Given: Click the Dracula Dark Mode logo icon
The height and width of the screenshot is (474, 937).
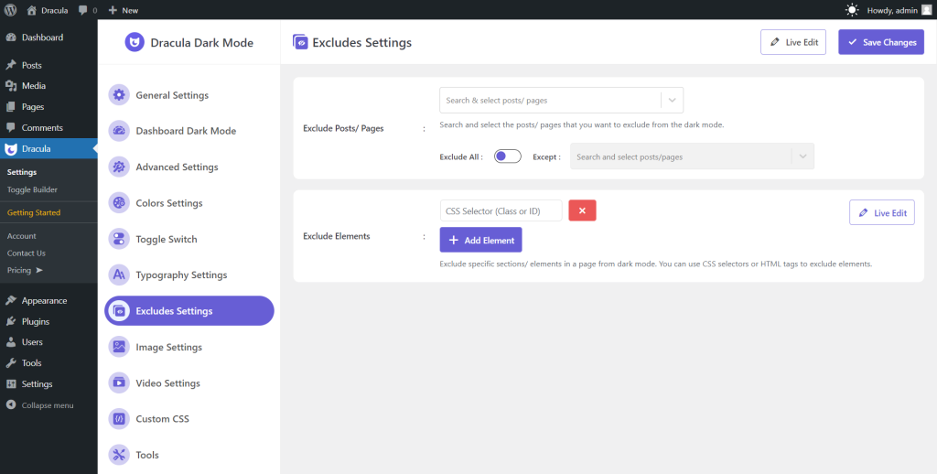Looking at the screenshot, I should click(x=135, y=42).
